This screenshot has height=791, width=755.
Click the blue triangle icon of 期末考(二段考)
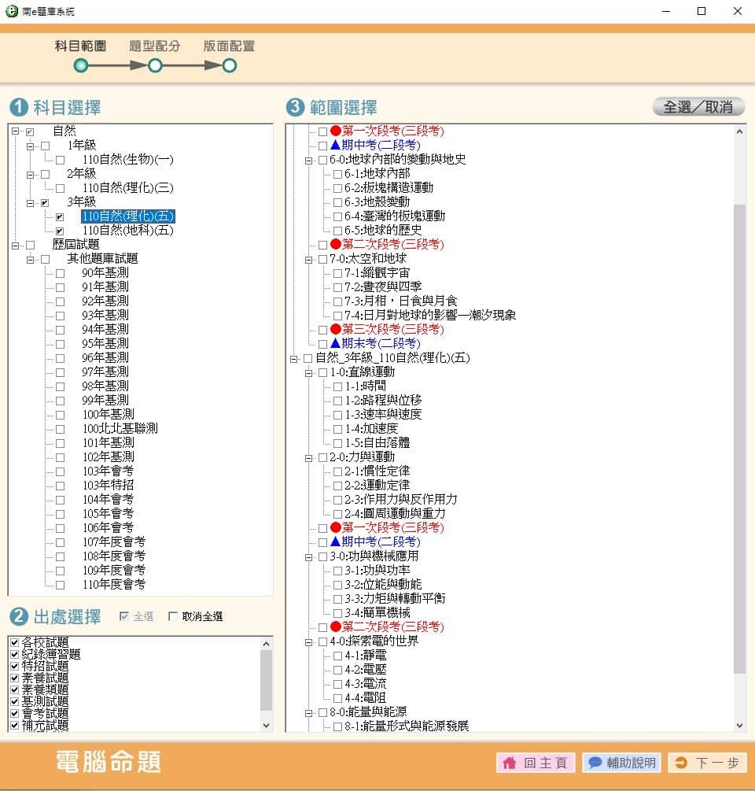pyautogui.click(x=336, y=343)
